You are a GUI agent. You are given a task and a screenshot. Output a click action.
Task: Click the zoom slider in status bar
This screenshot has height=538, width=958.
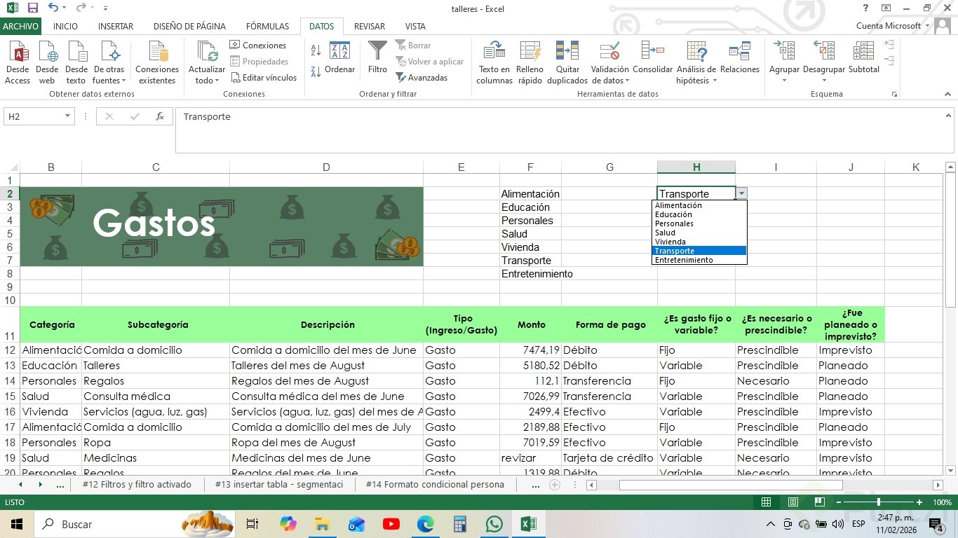(878, 502)
